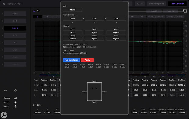189x119 pixels.
Task: Edit the R channel delay field
Action: click(47, 113)
